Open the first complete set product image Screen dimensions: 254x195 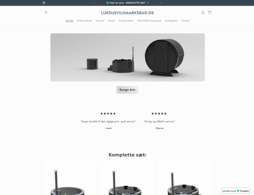70,179
